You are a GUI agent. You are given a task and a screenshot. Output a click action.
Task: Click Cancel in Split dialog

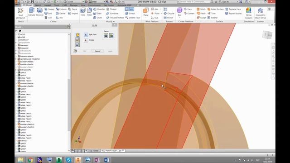point(97,51)
